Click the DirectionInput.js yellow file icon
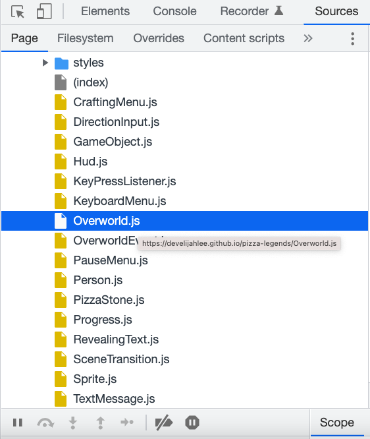This screenshot has height=439, width=370. click(61, 122)
